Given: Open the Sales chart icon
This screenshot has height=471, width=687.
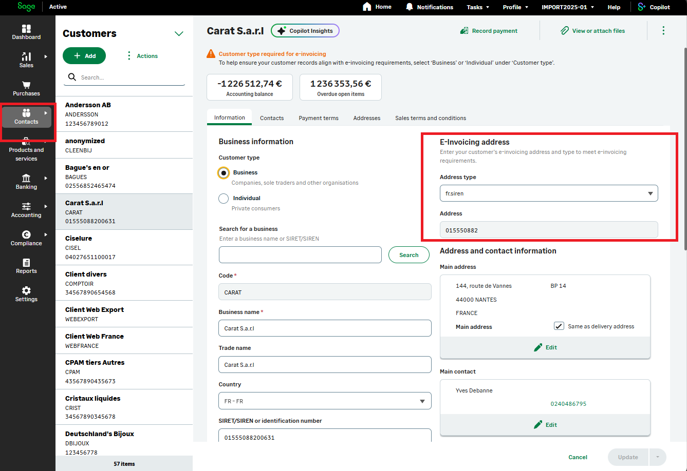Looking at the screenshot, I should click(x=26, y=56).
